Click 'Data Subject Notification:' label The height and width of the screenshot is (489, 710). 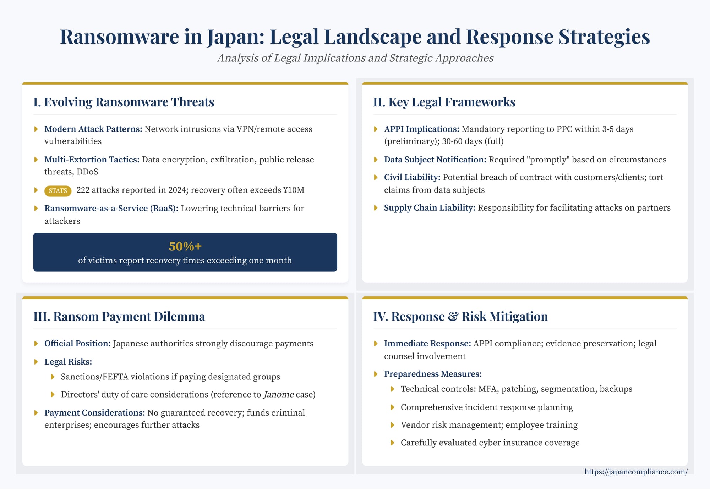coord(435,159)
